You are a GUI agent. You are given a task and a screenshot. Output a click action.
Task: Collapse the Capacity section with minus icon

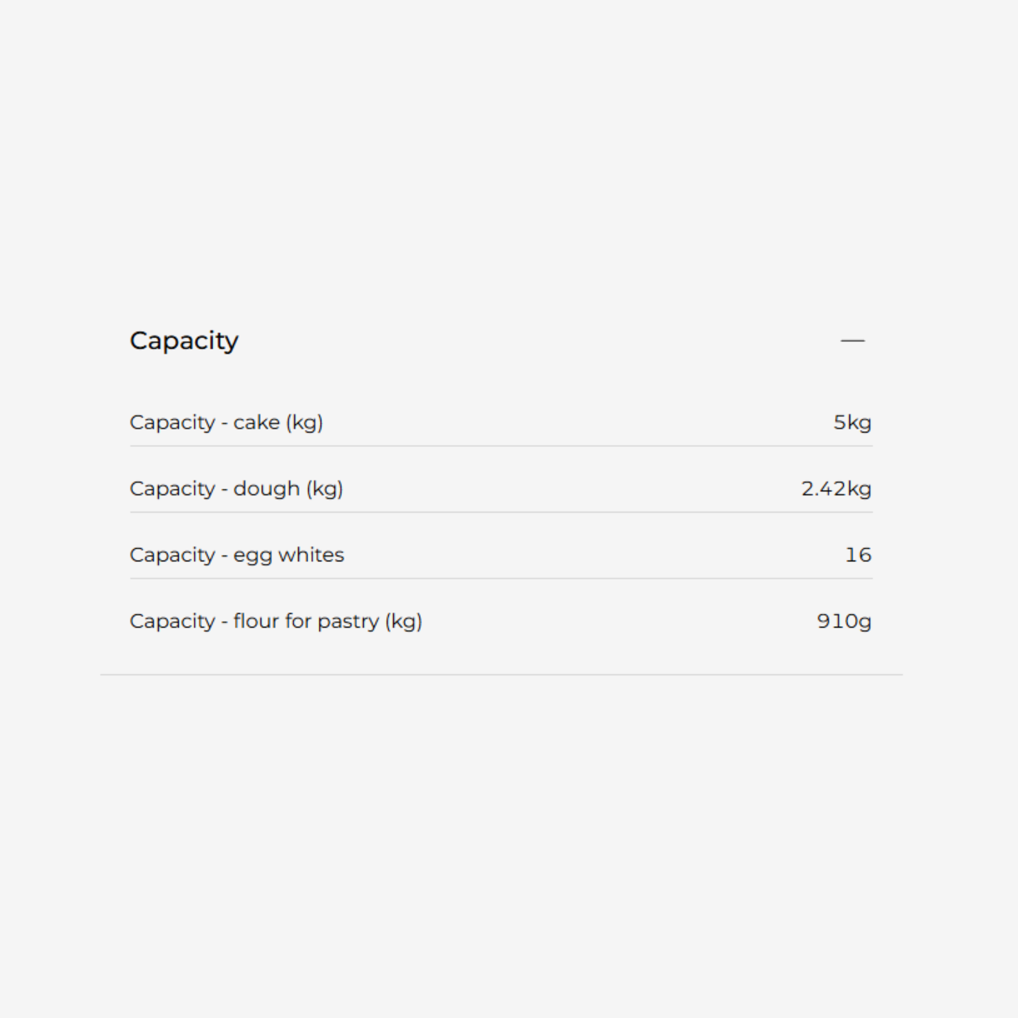[852, 341]
